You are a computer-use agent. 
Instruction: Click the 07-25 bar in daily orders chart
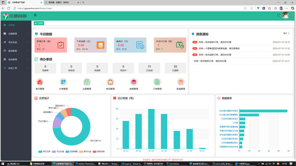pyautogui.click(x=177, y=140)
